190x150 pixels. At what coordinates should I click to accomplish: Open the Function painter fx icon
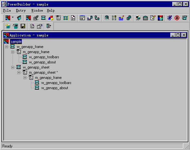point(73,18)
